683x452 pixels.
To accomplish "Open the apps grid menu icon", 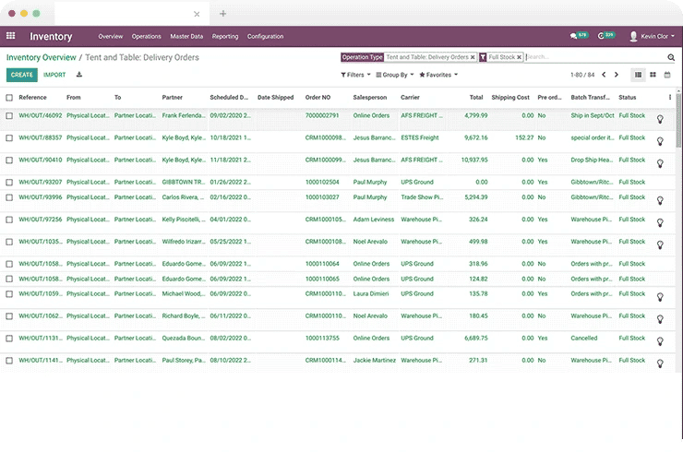I will coord(11,36).
